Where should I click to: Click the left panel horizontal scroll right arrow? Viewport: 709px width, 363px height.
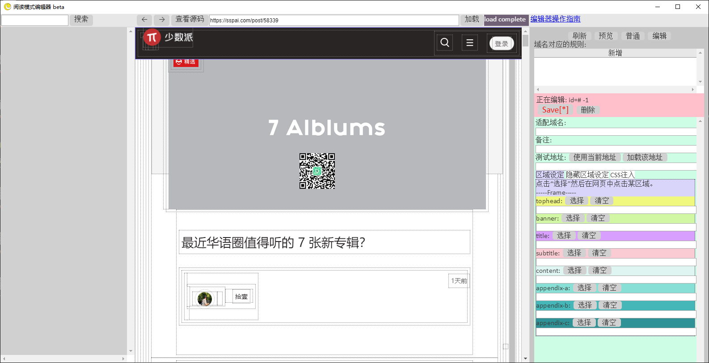tap(123, 359)
